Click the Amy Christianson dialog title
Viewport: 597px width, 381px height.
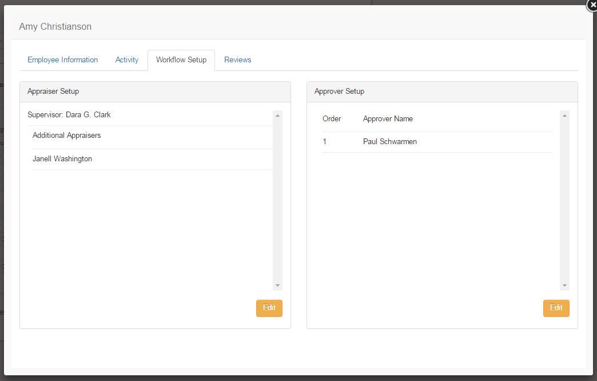pyautogui.click(x=55, y=27)
